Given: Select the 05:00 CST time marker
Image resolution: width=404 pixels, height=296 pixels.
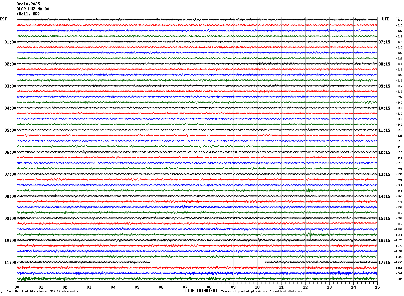Looking at the screenshot, I should (x=10, y=130).
